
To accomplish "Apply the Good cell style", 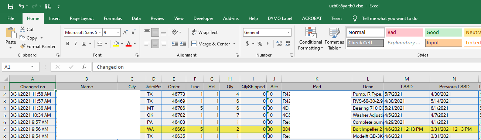I will (444, 33).
